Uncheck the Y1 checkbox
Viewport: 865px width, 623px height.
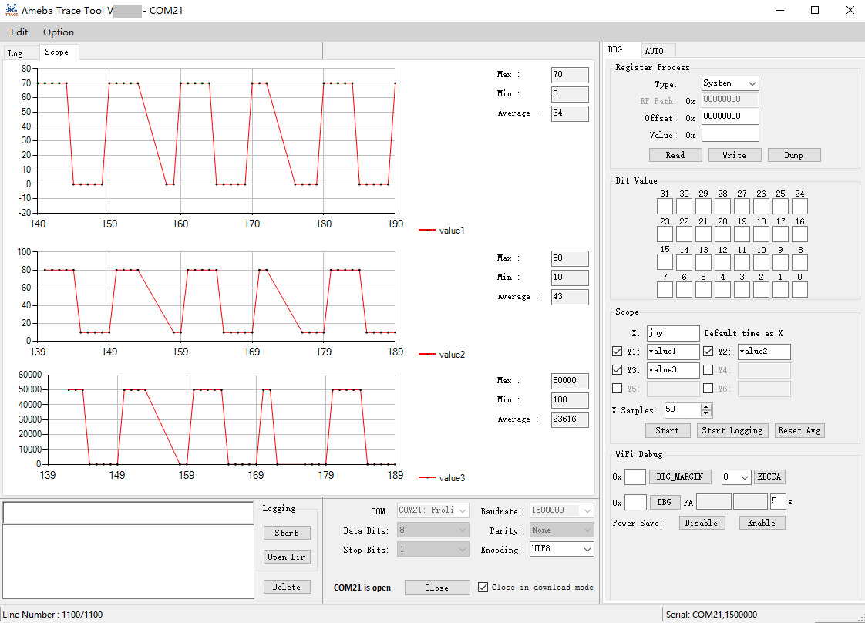click(617, 352)
